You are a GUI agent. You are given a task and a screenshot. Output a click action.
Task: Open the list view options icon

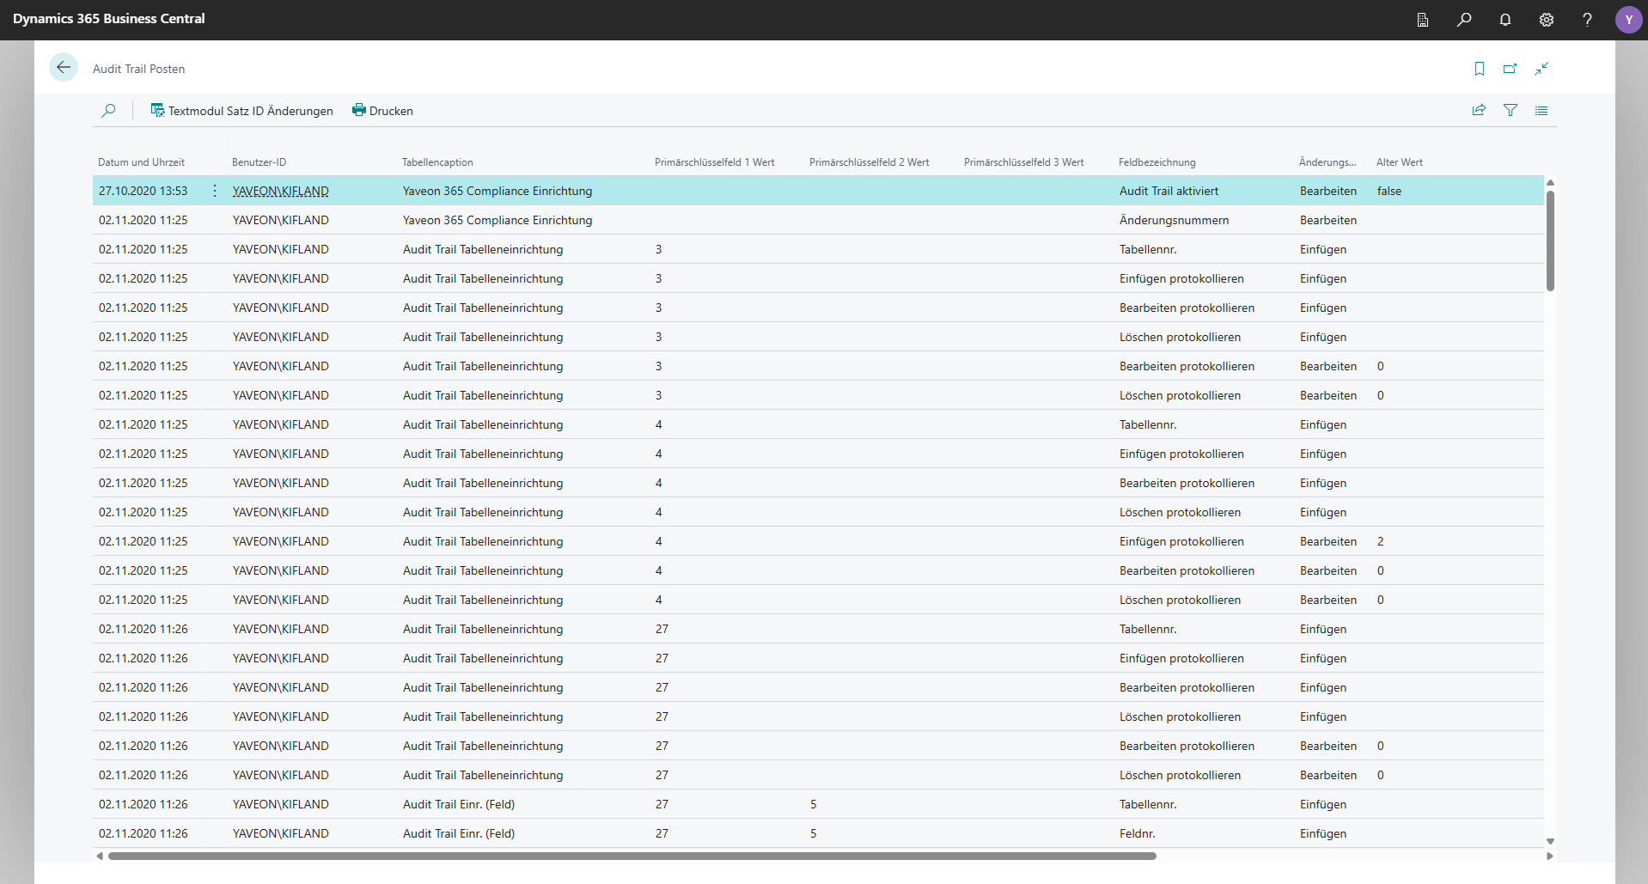tap(1541, 110)
